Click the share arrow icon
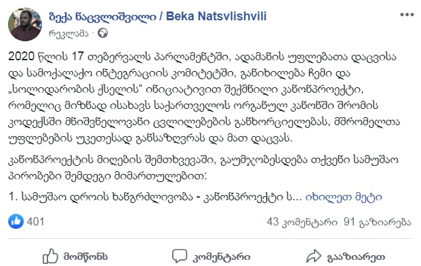Viewport: 421px width, 266px height. (314, 256)
